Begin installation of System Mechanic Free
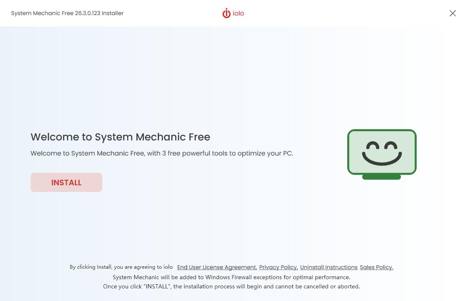The width and height of the screenshot is (463, 301). [66, 182]
